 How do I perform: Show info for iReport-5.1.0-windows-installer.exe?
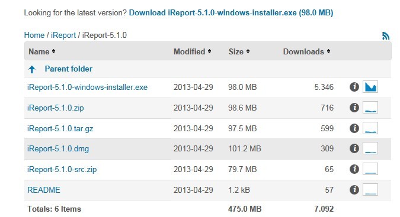[x=354, y=87]
